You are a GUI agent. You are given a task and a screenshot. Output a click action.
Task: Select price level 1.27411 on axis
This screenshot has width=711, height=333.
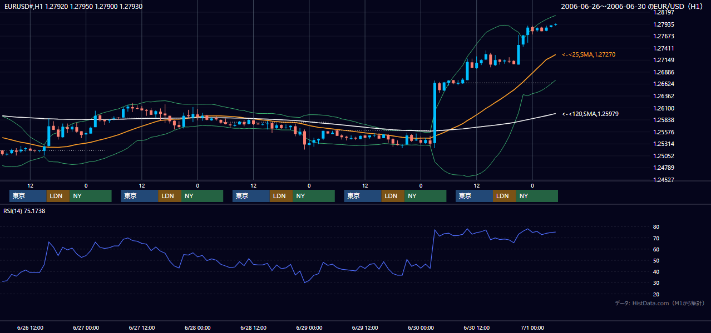click(x=664, y=48)
